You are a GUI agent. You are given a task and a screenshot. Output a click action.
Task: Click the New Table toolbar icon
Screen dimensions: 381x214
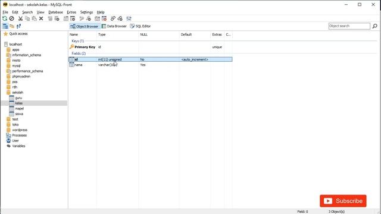click(x=66, y=18)
